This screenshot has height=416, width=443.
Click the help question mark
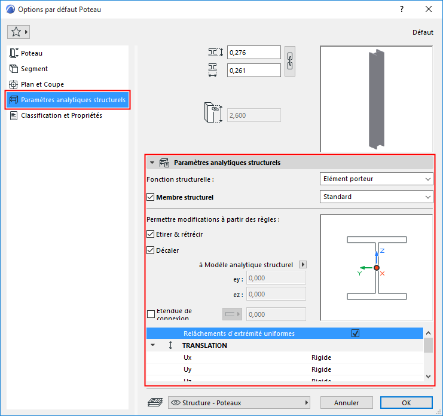tap(402, 9)
